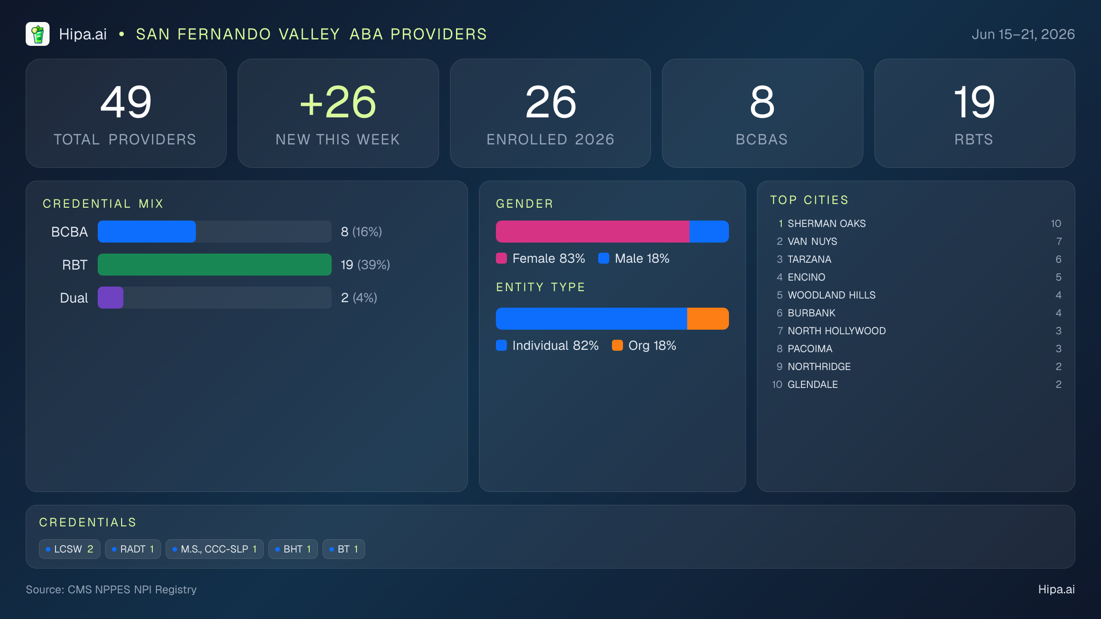Click the Male 18% legend label

[x=642, y=258]
